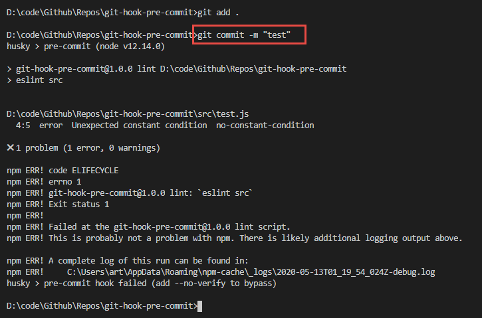Click the src\test.js file path line
The height and width of the screenshot is (318, 482).
tap(128, 114)
